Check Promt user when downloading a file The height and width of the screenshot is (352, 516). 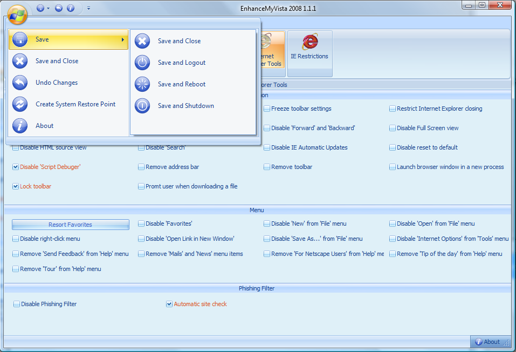coord(141,187)
